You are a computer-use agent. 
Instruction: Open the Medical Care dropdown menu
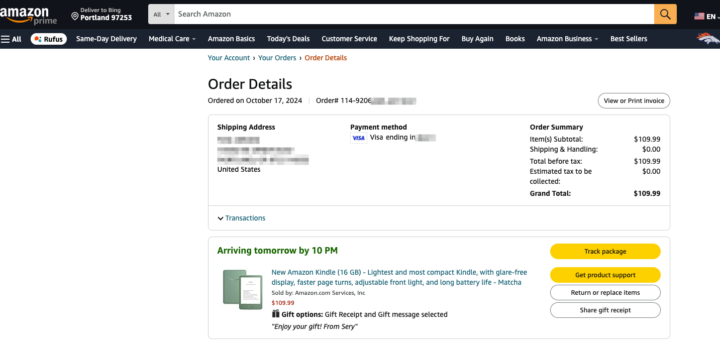(172, 39)
